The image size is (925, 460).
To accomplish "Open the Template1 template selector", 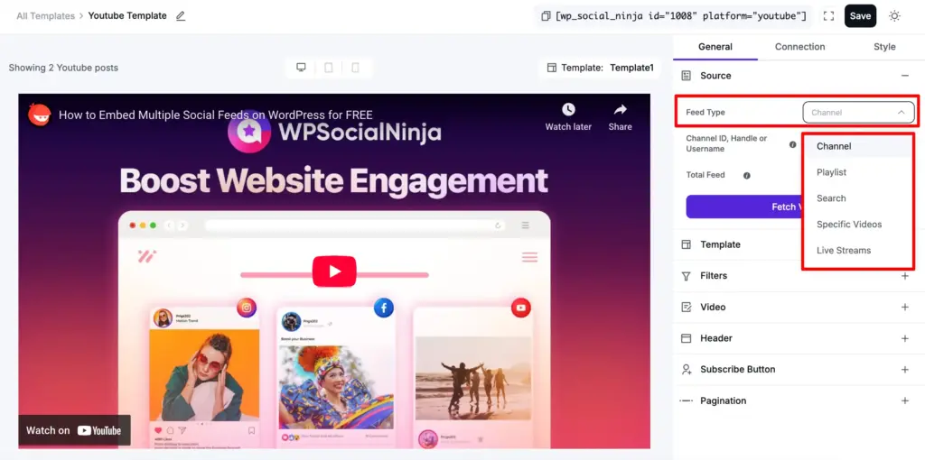I will pos(601,68).
